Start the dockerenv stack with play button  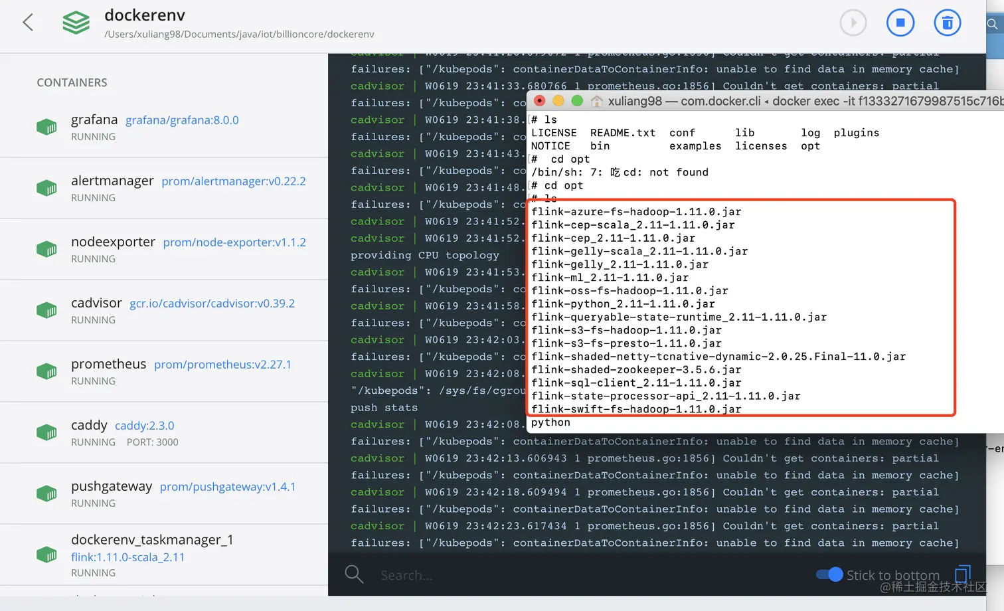click(x=853, y=23)
